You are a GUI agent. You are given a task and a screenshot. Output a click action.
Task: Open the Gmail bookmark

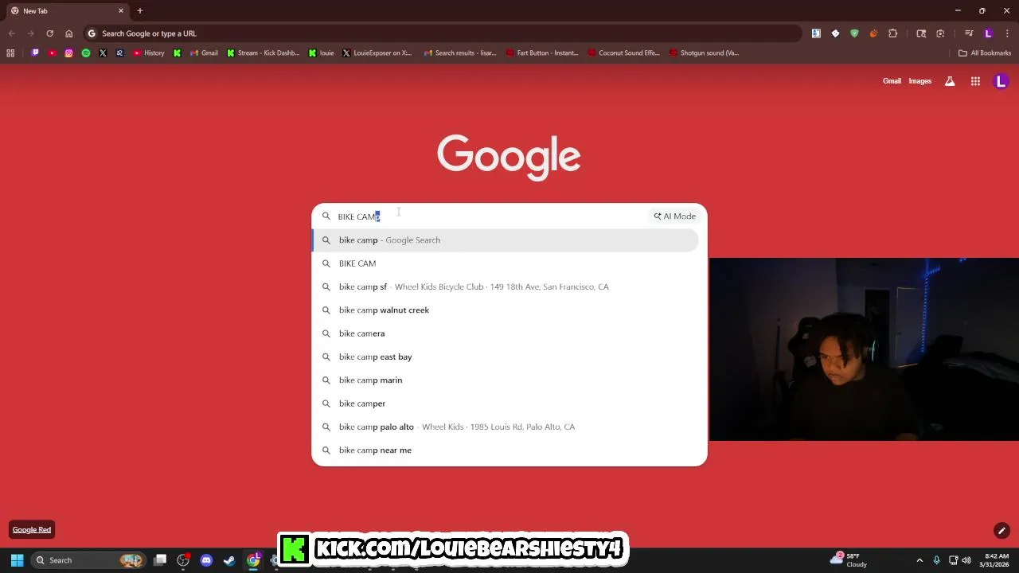203,53
